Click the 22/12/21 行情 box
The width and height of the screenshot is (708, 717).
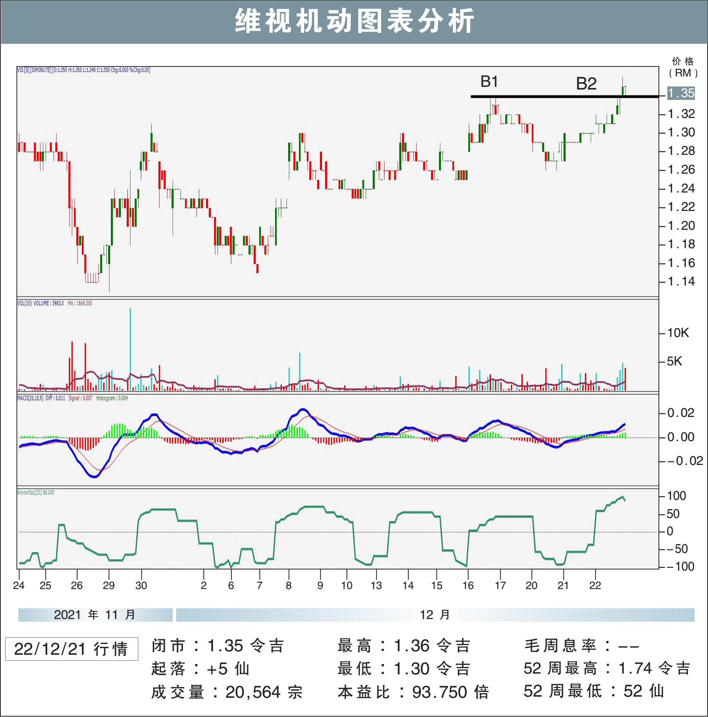pos(72,649)
